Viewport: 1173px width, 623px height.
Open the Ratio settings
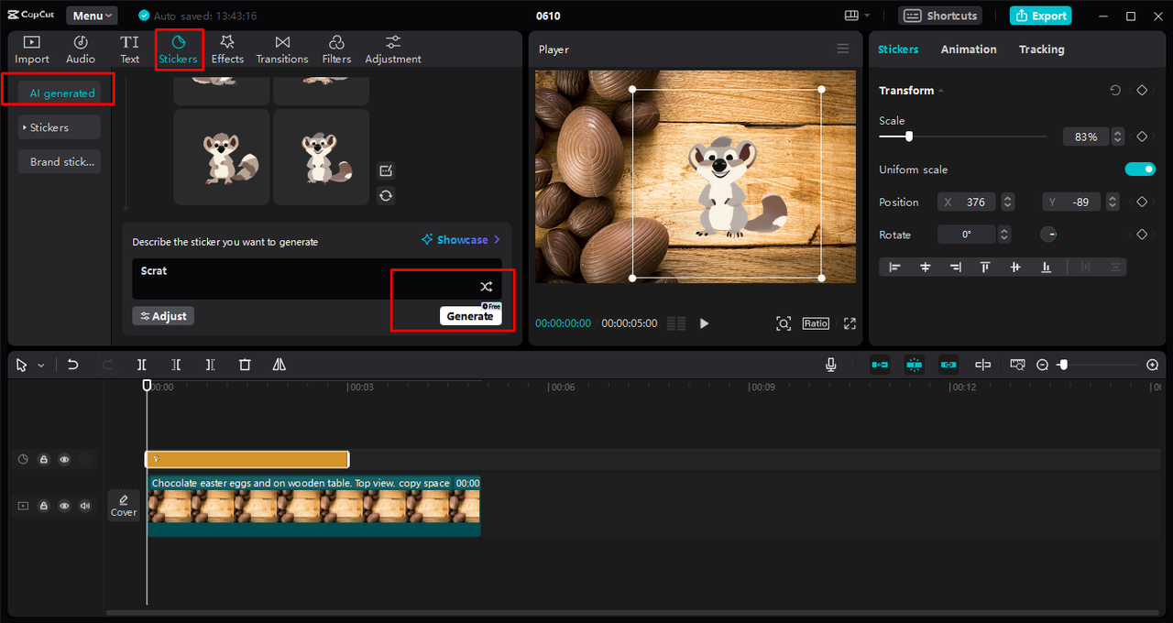816,323
